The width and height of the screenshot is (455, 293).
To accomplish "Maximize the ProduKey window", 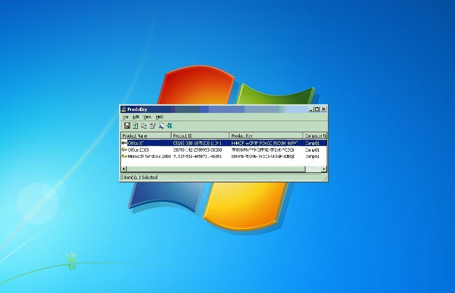I will [317, 109].
